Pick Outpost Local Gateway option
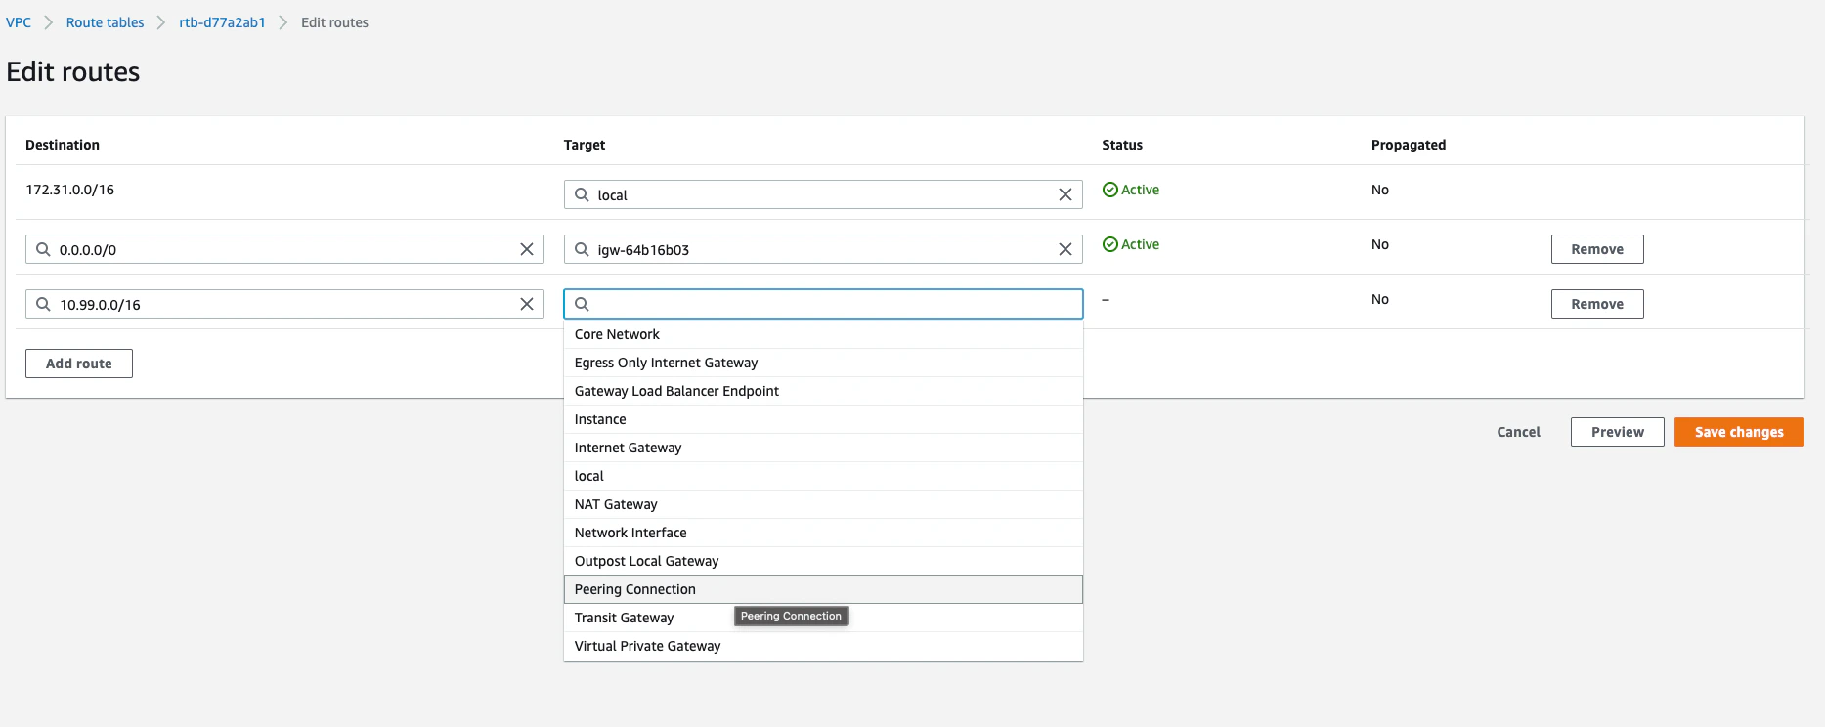The image size is (1825, 727). pyautogui.click(x=823, y=561)
